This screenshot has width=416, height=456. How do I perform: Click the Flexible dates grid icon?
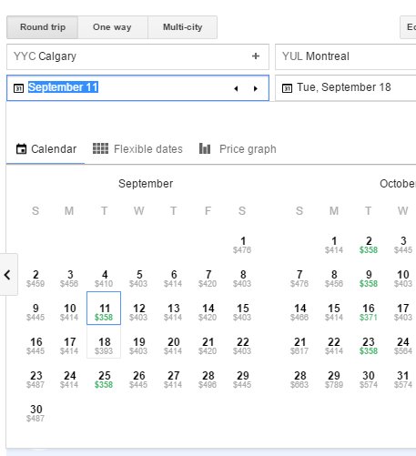[100, 148]
